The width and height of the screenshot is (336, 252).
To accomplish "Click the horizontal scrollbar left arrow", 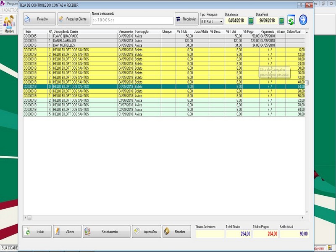I will (25, 218).
